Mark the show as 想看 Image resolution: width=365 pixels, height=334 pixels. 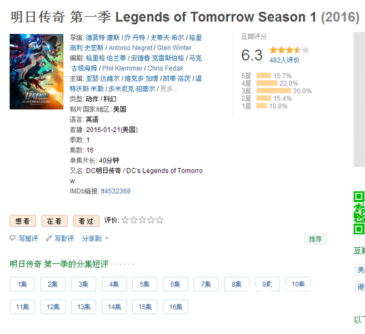tap(23, 221)
